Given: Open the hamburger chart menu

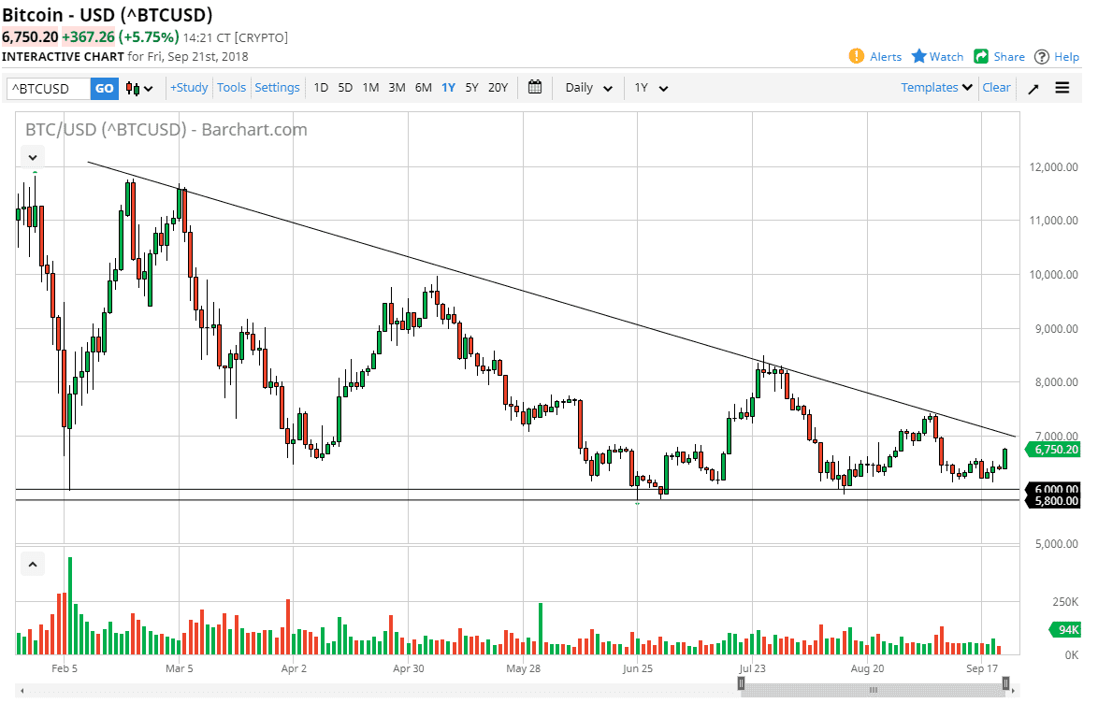Looking at the screenshot, I should 1062,87.
